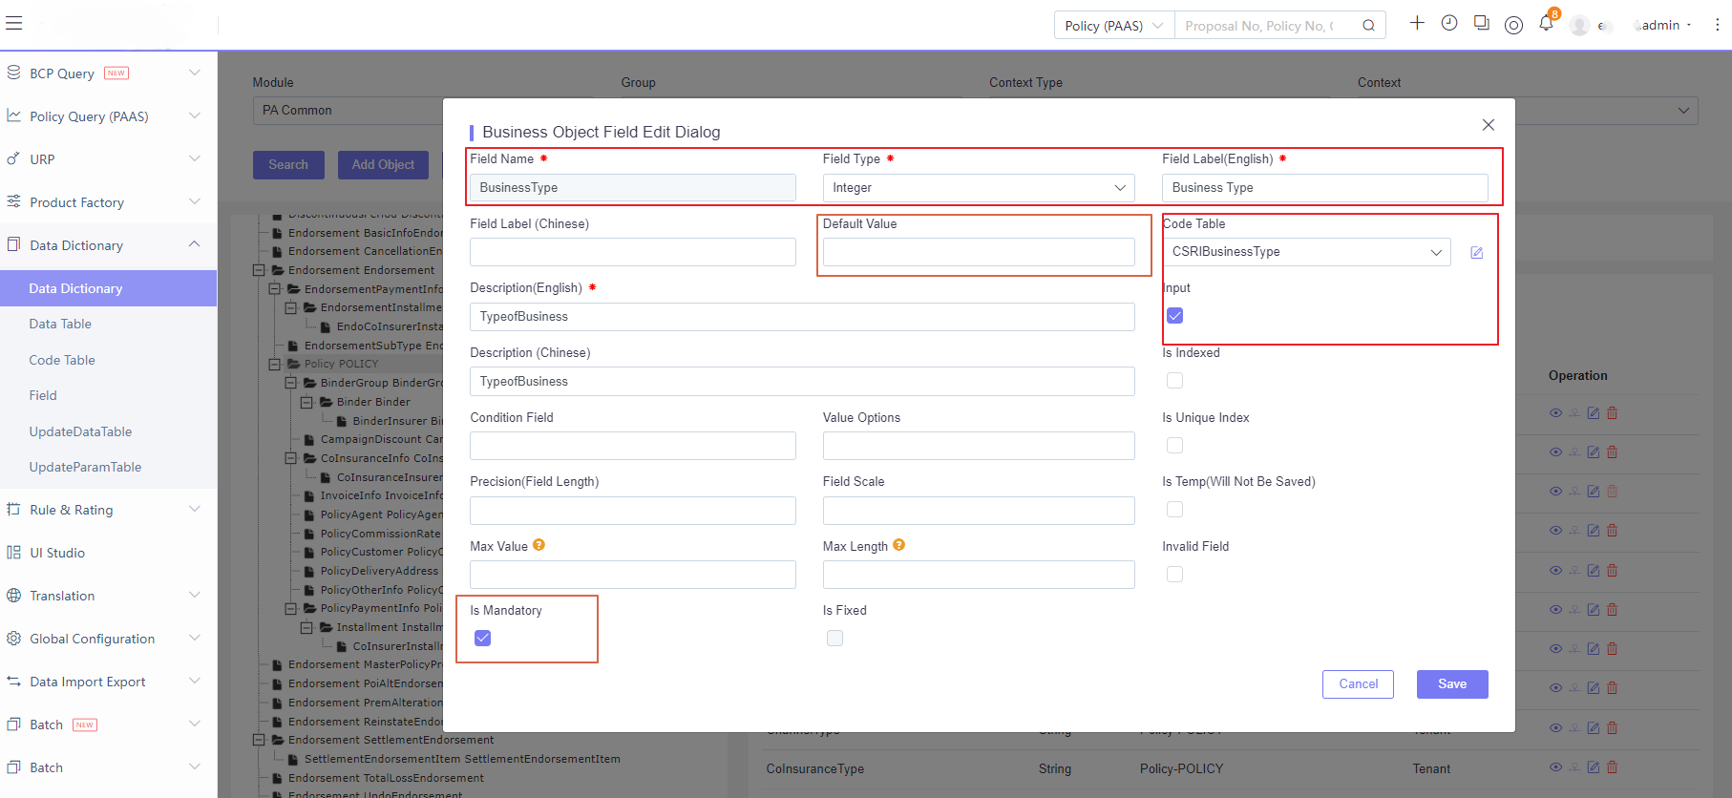The height and width of the screenshot is (798, 1732).
Task: Open the history clock icon
Action: click(x=1449, y=23)
